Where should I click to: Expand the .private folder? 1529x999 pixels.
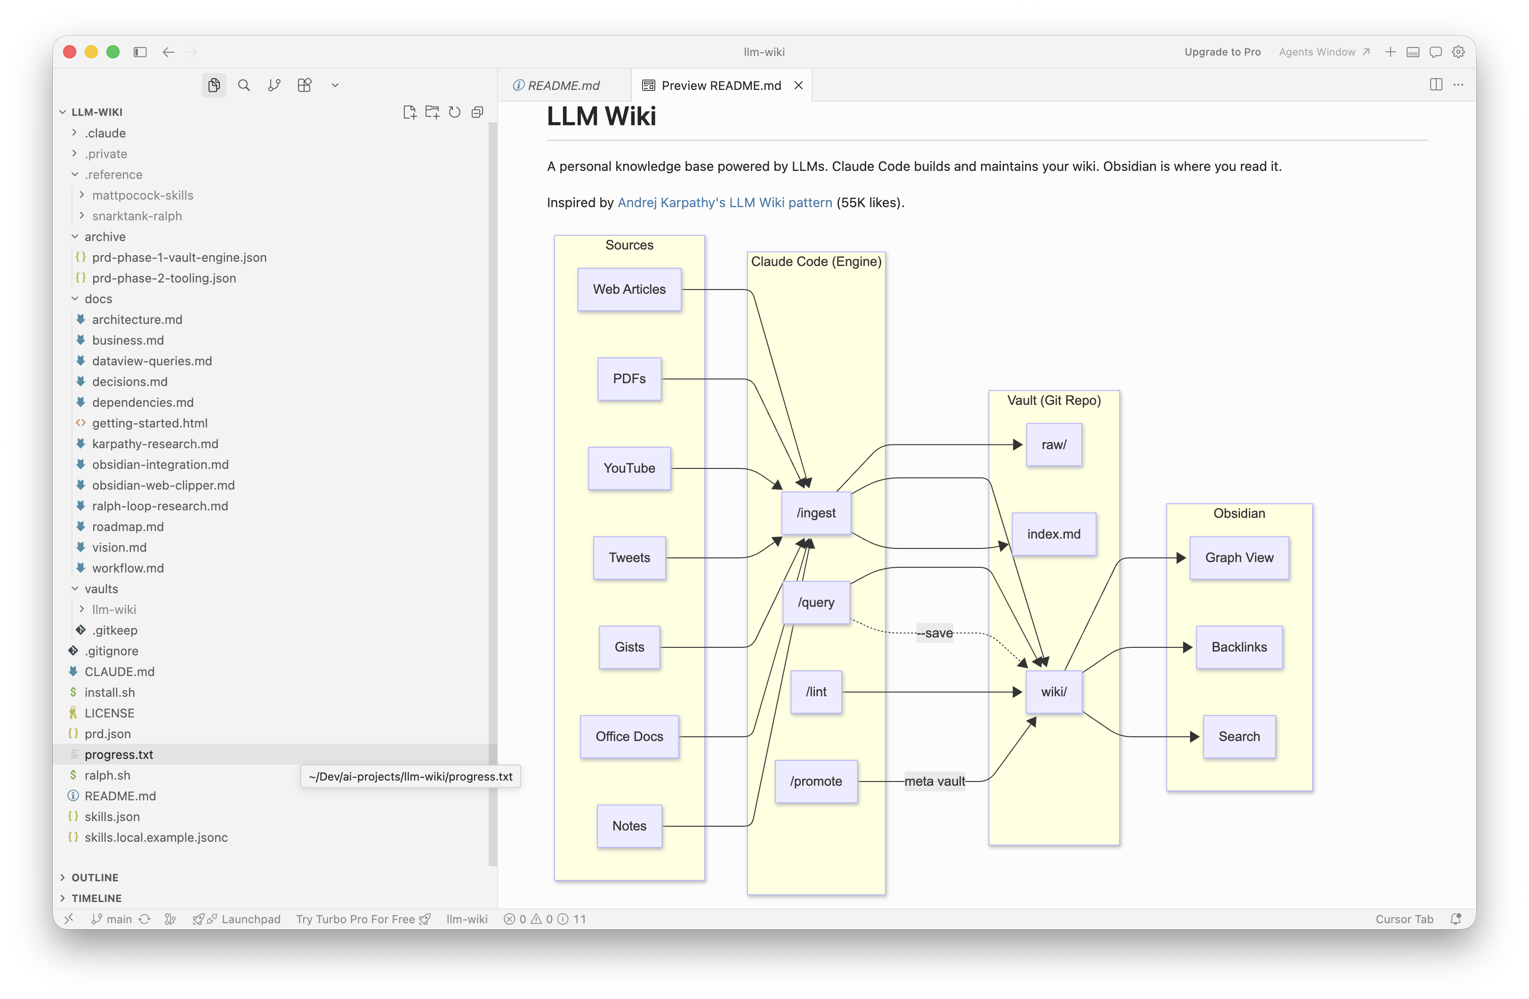(x=74, y=153)
